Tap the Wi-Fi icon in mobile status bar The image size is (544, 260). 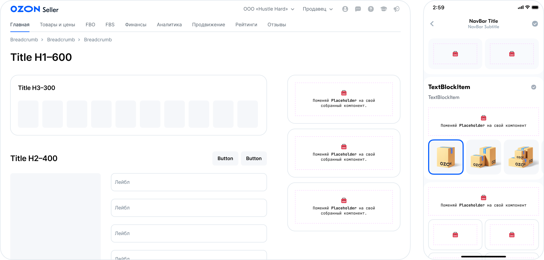tap(528, 7)
